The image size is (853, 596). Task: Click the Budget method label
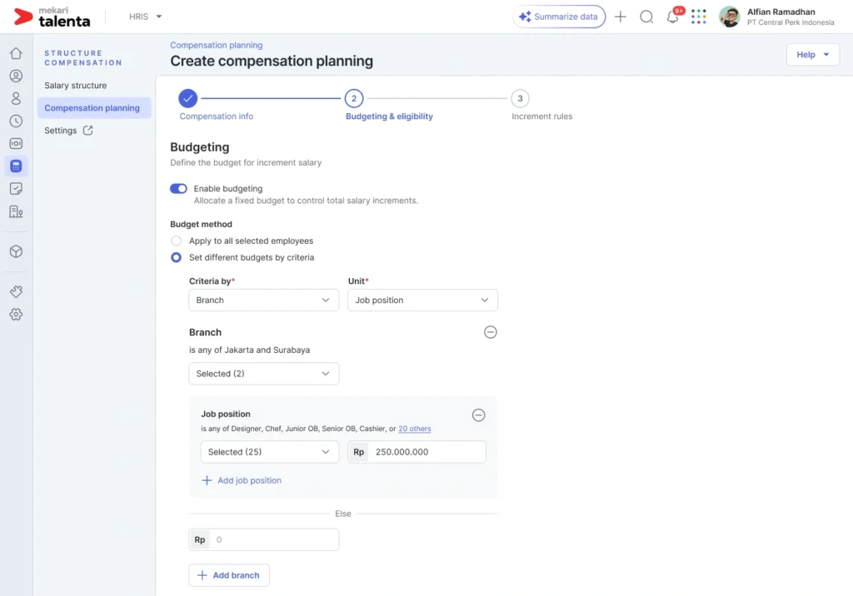[201, 224]
